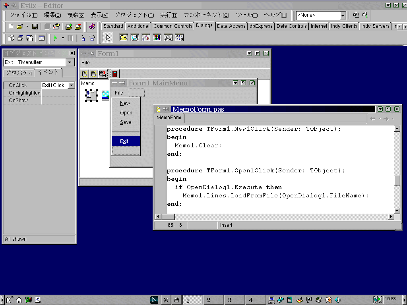Screen dimensions: 407x305
Task: Click the New Form icon
Action: point(41,38)
